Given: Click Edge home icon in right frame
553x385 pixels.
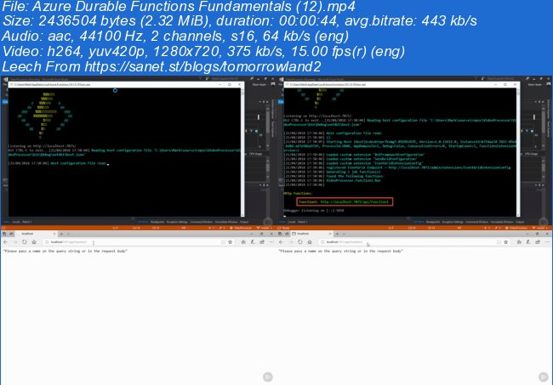Looking at the screenshot, I should [x=310, y=242].
